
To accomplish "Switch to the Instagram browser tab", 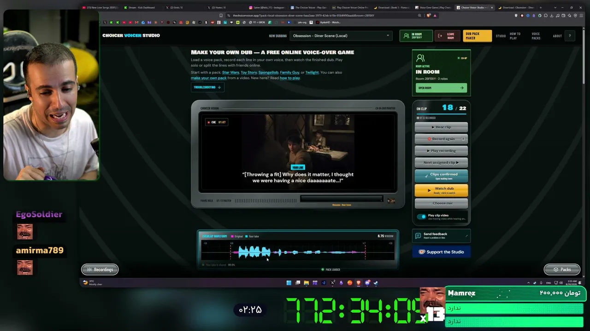I will click(266, 7).
